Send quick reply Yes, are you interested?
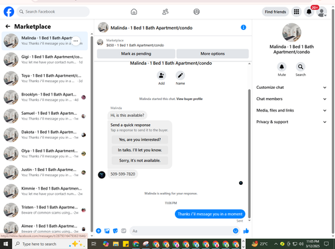 click(140, 140)
